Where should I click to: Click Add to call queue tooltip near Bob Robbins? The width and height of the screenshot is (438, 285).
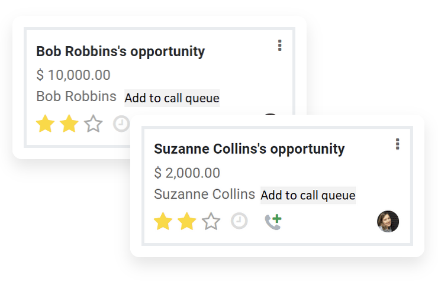point(172,98)
